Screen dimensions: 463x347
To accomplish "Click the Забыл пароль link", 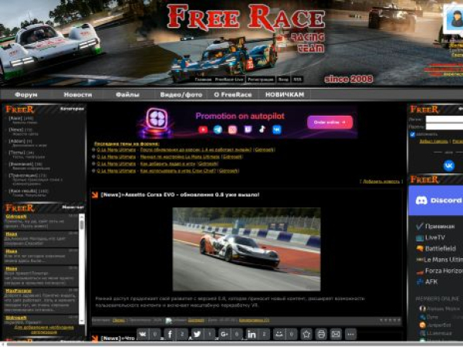I will click(x=434, y=141).
